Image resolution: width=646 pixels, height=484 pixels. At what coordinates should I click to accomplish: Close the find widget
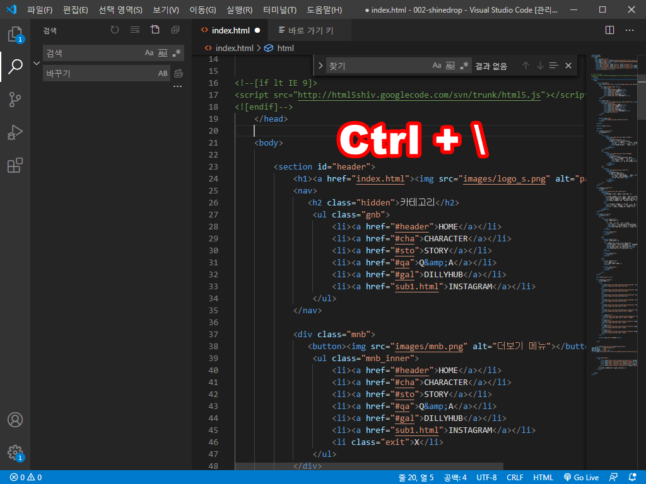(x=568, y=66)
